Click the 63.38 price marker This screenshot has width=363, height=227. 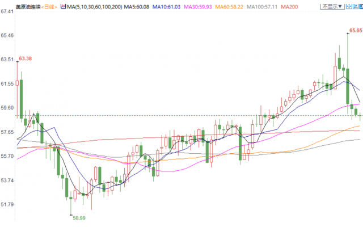(25, 58)
